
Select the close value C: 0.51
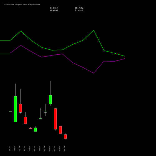(54, 8)
